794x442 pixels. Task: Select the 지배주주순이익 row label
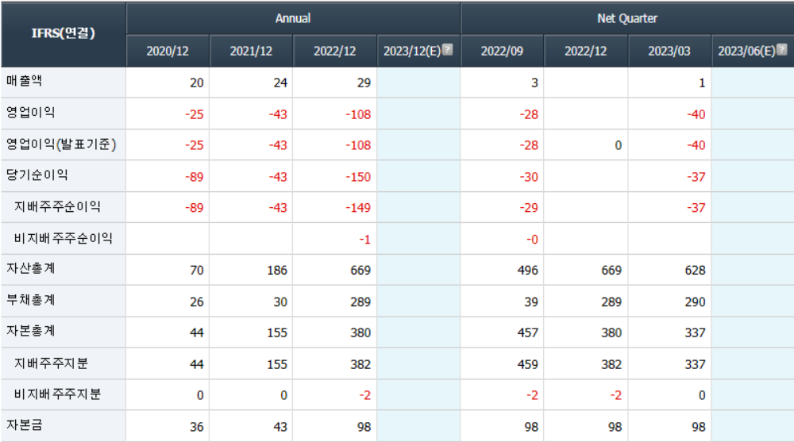pos(57,206)
